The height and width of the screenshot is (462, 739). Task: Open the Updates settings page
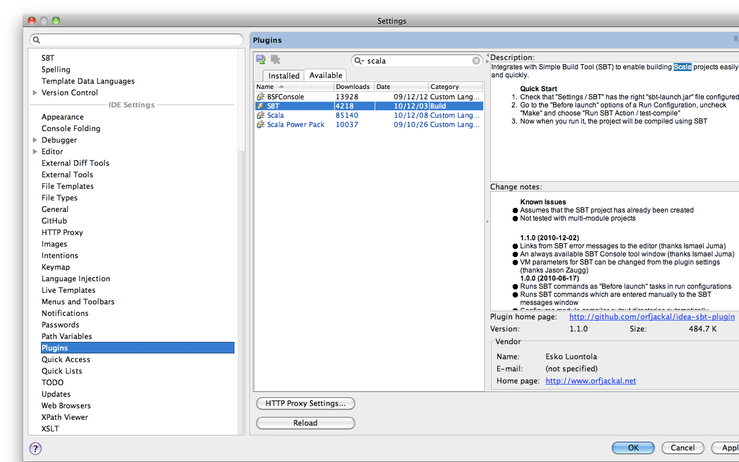[56, 394]
